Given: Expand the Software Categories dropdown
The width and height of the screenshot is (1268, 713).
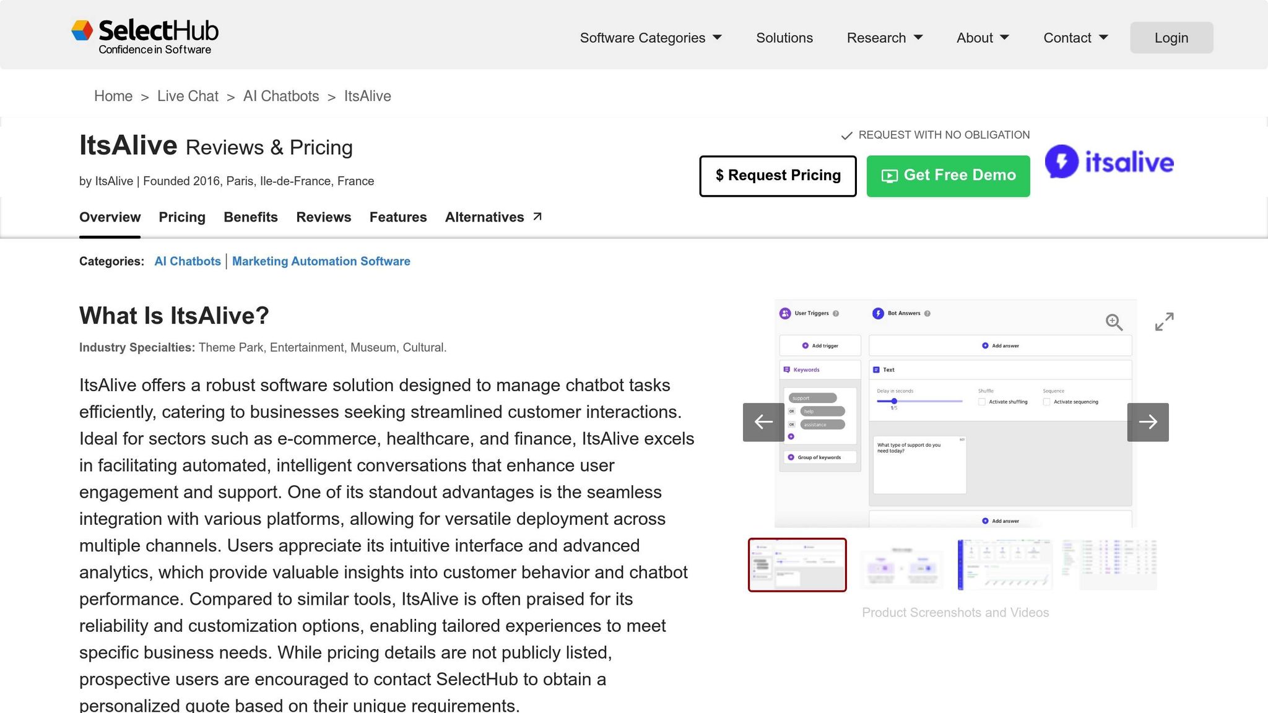Looking at the screenshot, I should [x=650, y=38].
